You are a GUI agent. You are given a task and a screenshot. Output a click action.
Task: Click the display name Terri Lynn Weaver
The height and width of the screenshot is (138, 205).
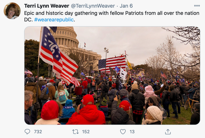[47, 6]
